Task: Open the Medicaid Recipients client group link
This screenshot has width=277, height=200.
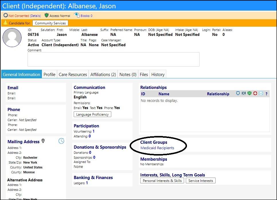Action: (157, 148)
